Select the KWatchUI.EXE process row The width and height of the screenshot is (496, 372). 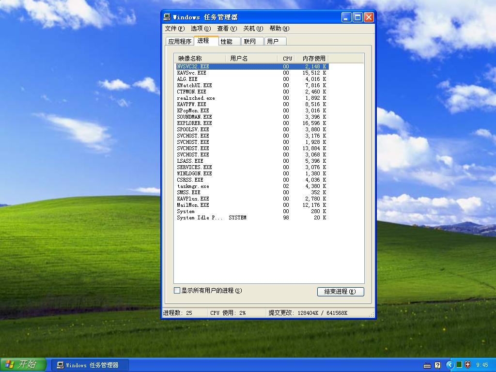(252, 85)
